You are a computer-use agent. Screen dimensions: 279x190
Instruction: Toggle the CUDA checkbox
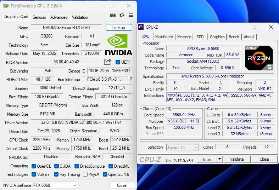56,166
